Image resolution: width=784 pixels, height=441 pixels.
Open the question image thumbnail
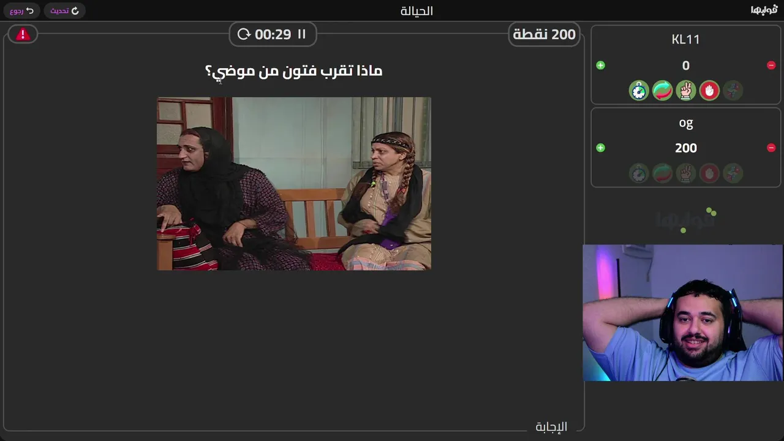(294, 183)
